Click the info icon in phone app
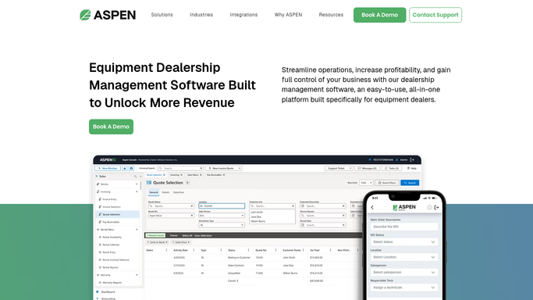 pos(429,208)
